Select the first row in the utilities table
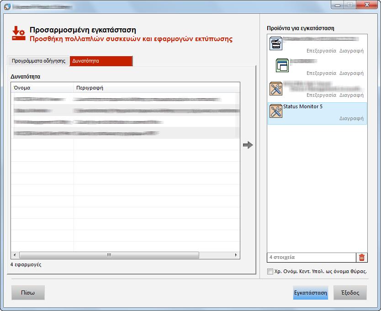Image resolution: width=381 pixels, height=311 pixels. (125, 99)
